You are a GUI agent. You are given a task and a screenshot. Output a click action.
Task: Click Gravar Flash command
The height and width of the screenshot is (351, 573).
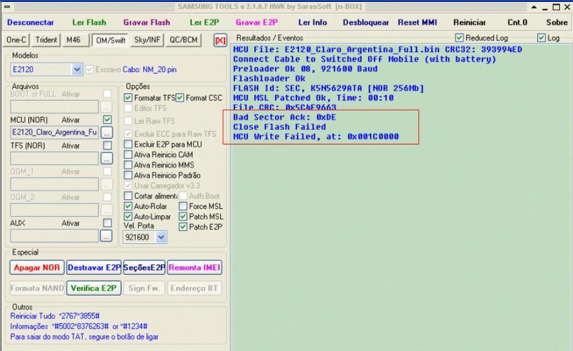click(x=147, y=22)
